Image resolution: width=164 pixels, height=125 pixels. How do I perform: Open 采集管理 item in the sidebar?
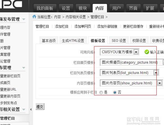click(5, 54)
